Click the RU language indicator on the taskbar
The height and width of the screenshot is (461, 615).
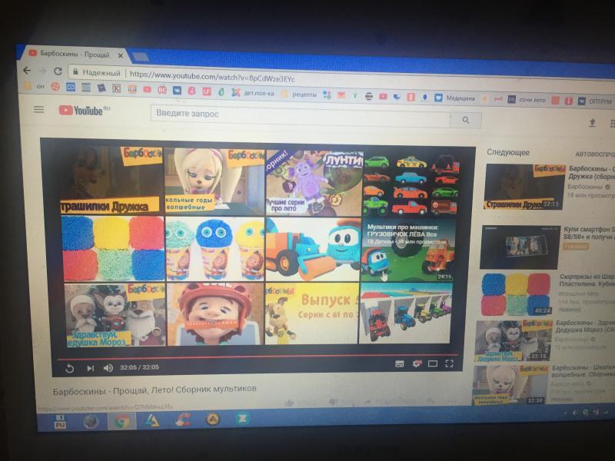click(x=60, y=421)
